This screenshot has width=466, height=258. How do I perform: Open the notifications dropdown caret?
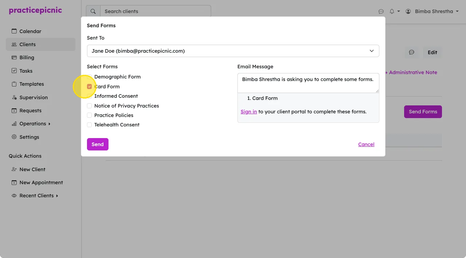click(x=398, y=12)
